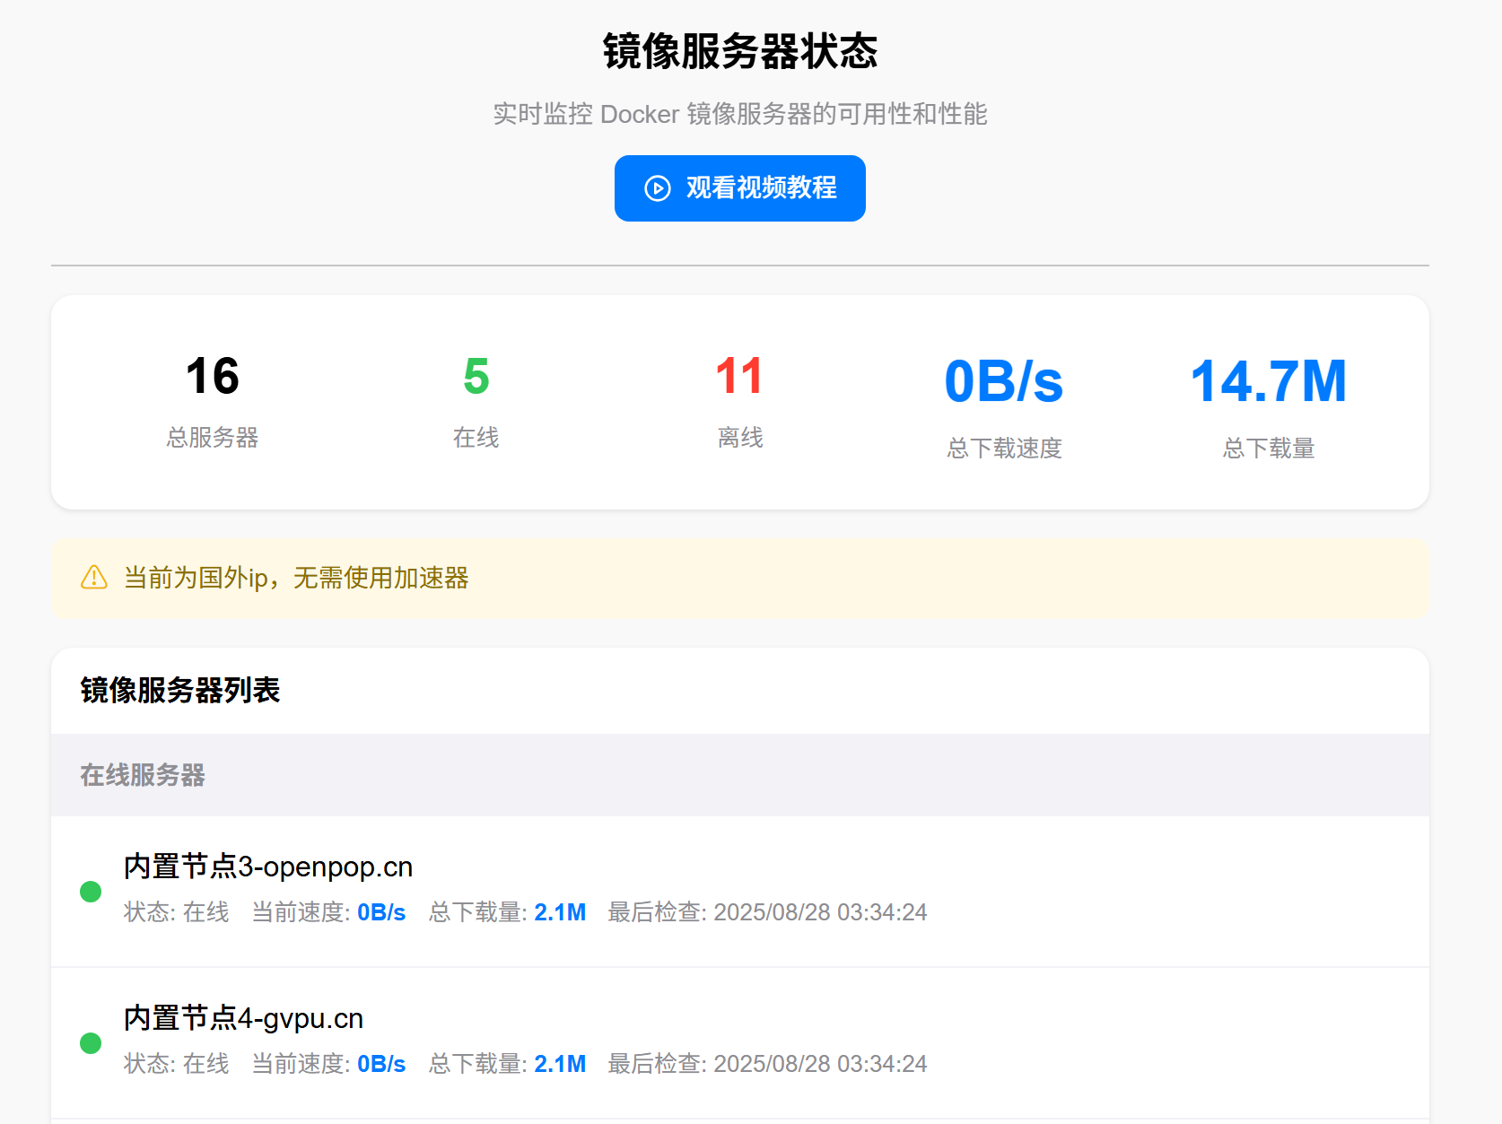This screenshot has height=1124, width=1502.
Task: Click the Docker mirror monitoring subtitle text
Action: (x=739, y=114)
